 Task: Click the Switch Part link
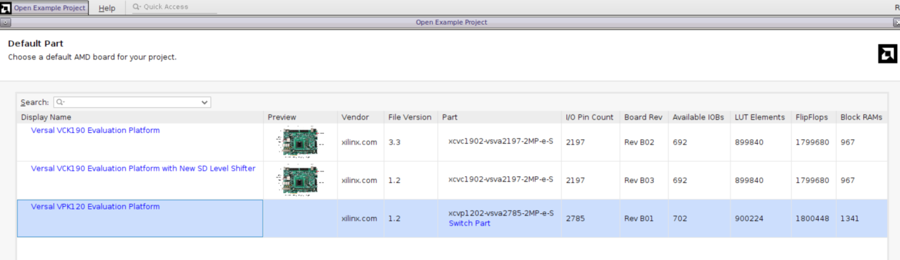coord(469,223)
